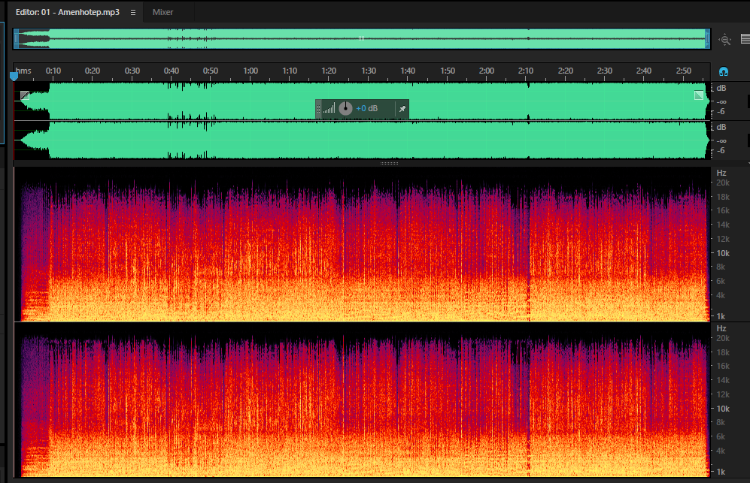
Task: Click the lower spectrogram 4k frequency label
Action: [x=721, y=451]
